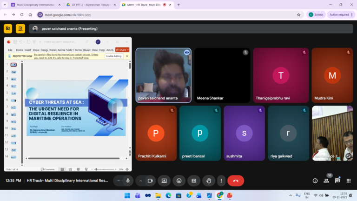Open the Activities grid icon
The width and height of the screenshot is (357, 201).
[x=349, y=181]
